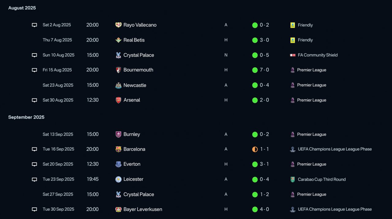Open UEFA Champions League label on Leverkusen row
Screen dimensions: 392x219
(335, 209)
